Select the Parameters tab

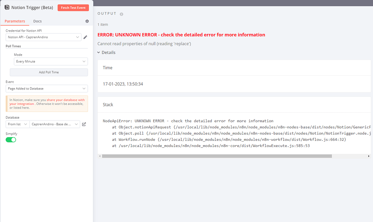15,21
